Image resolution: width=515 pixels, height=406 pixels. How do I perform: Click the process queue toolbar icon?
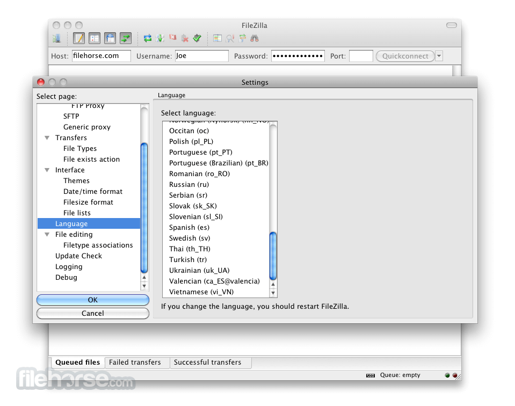coord(160,39)
